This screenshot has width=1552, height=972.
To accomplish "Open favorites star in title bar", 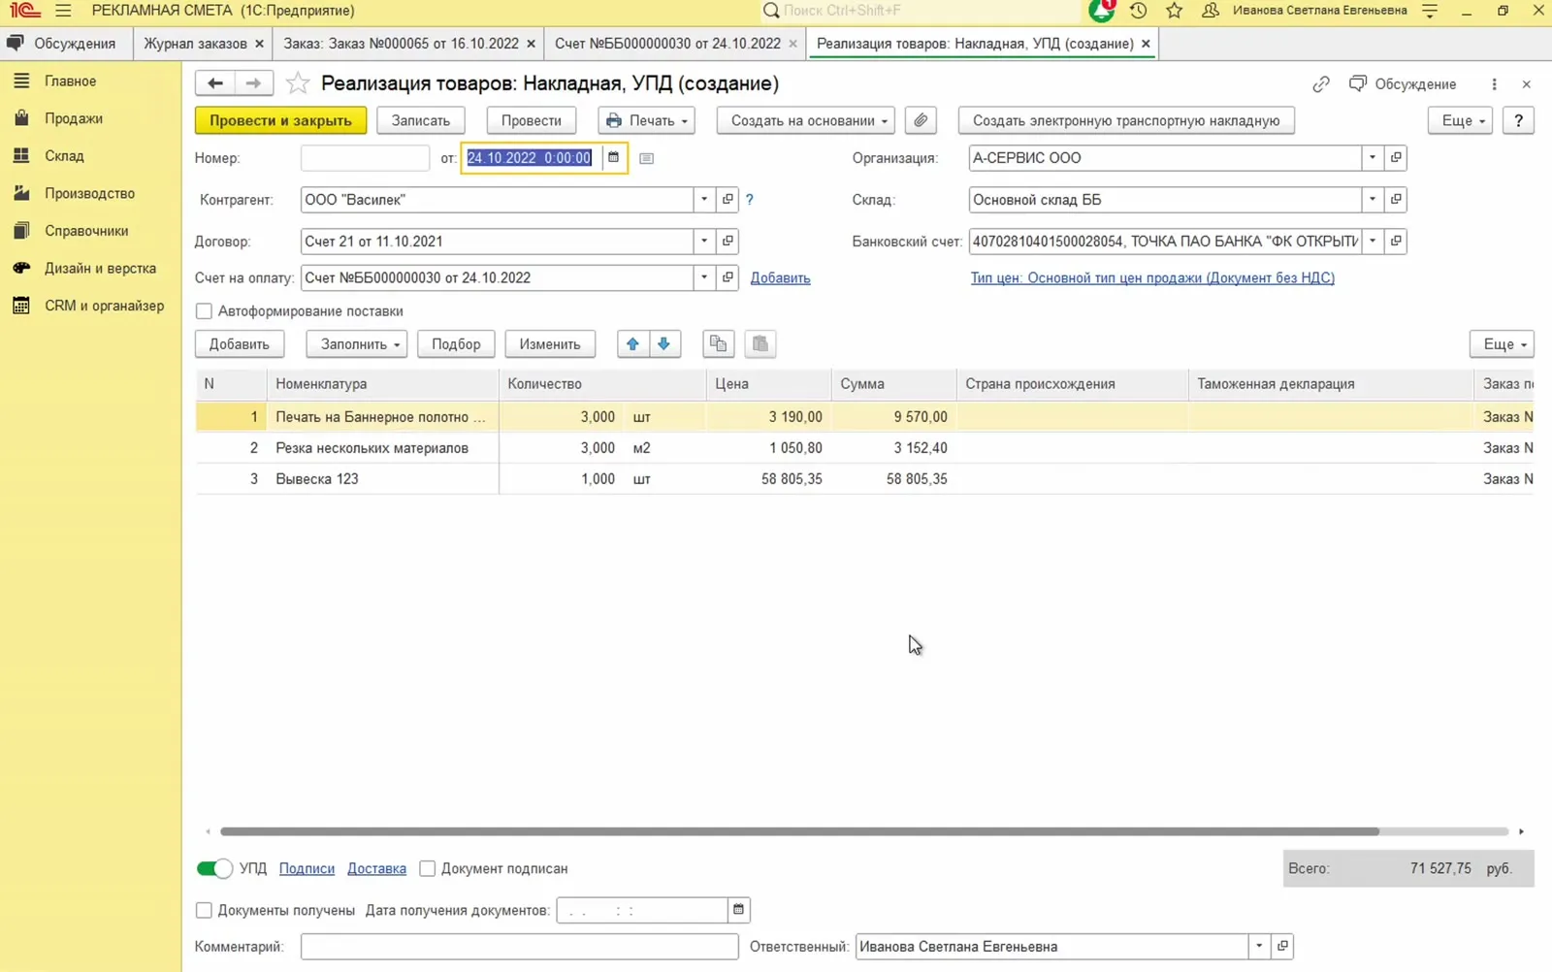I will (x=1174, y=11).
